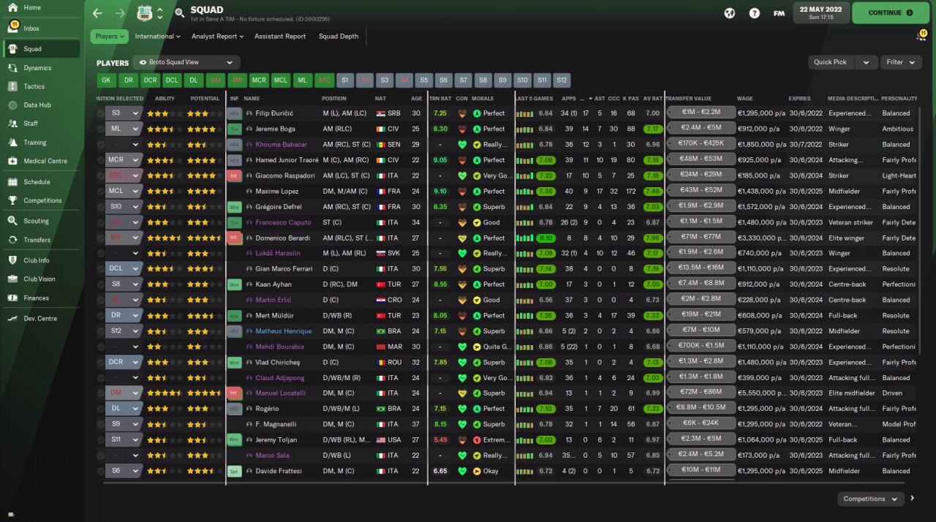
Task: Open the search magnifier icon
Action: [180, 13]
